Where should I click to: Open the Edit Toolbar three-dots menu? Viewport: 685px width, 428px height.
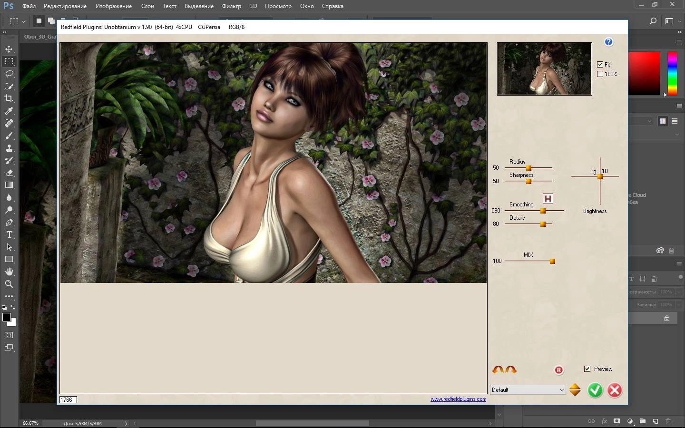9,296
